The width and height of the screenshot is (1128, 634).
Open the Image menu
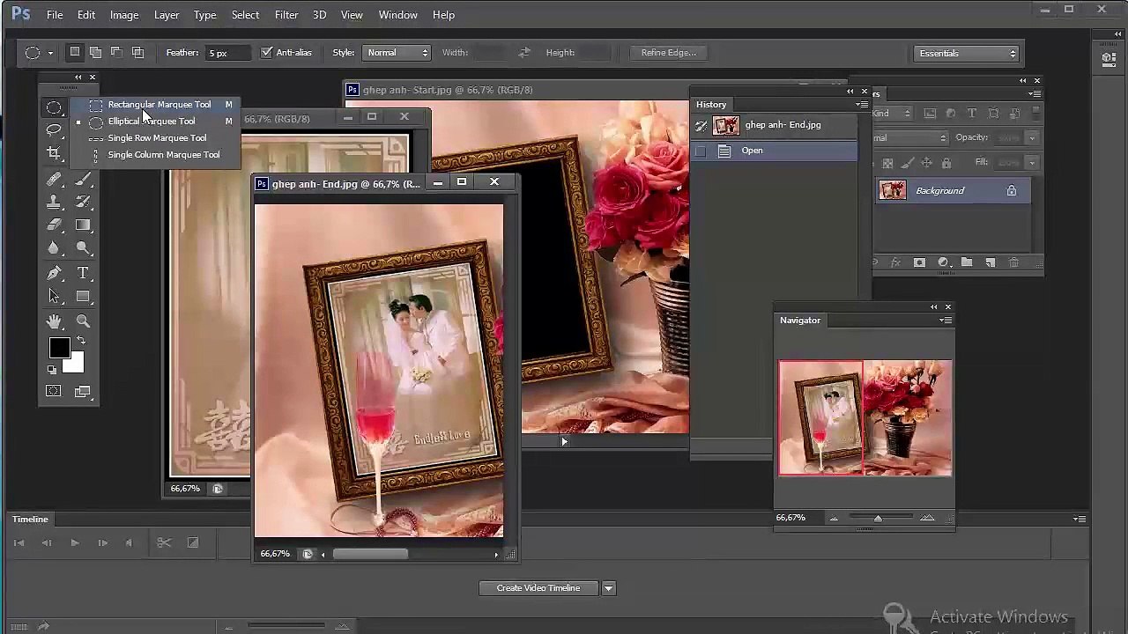[124, 15]
